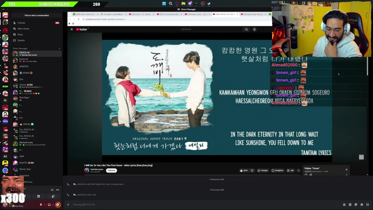Viewport: 373px width, 210px height.
Task: Toggle playlist shuffle button
Action: click(310, 174)
